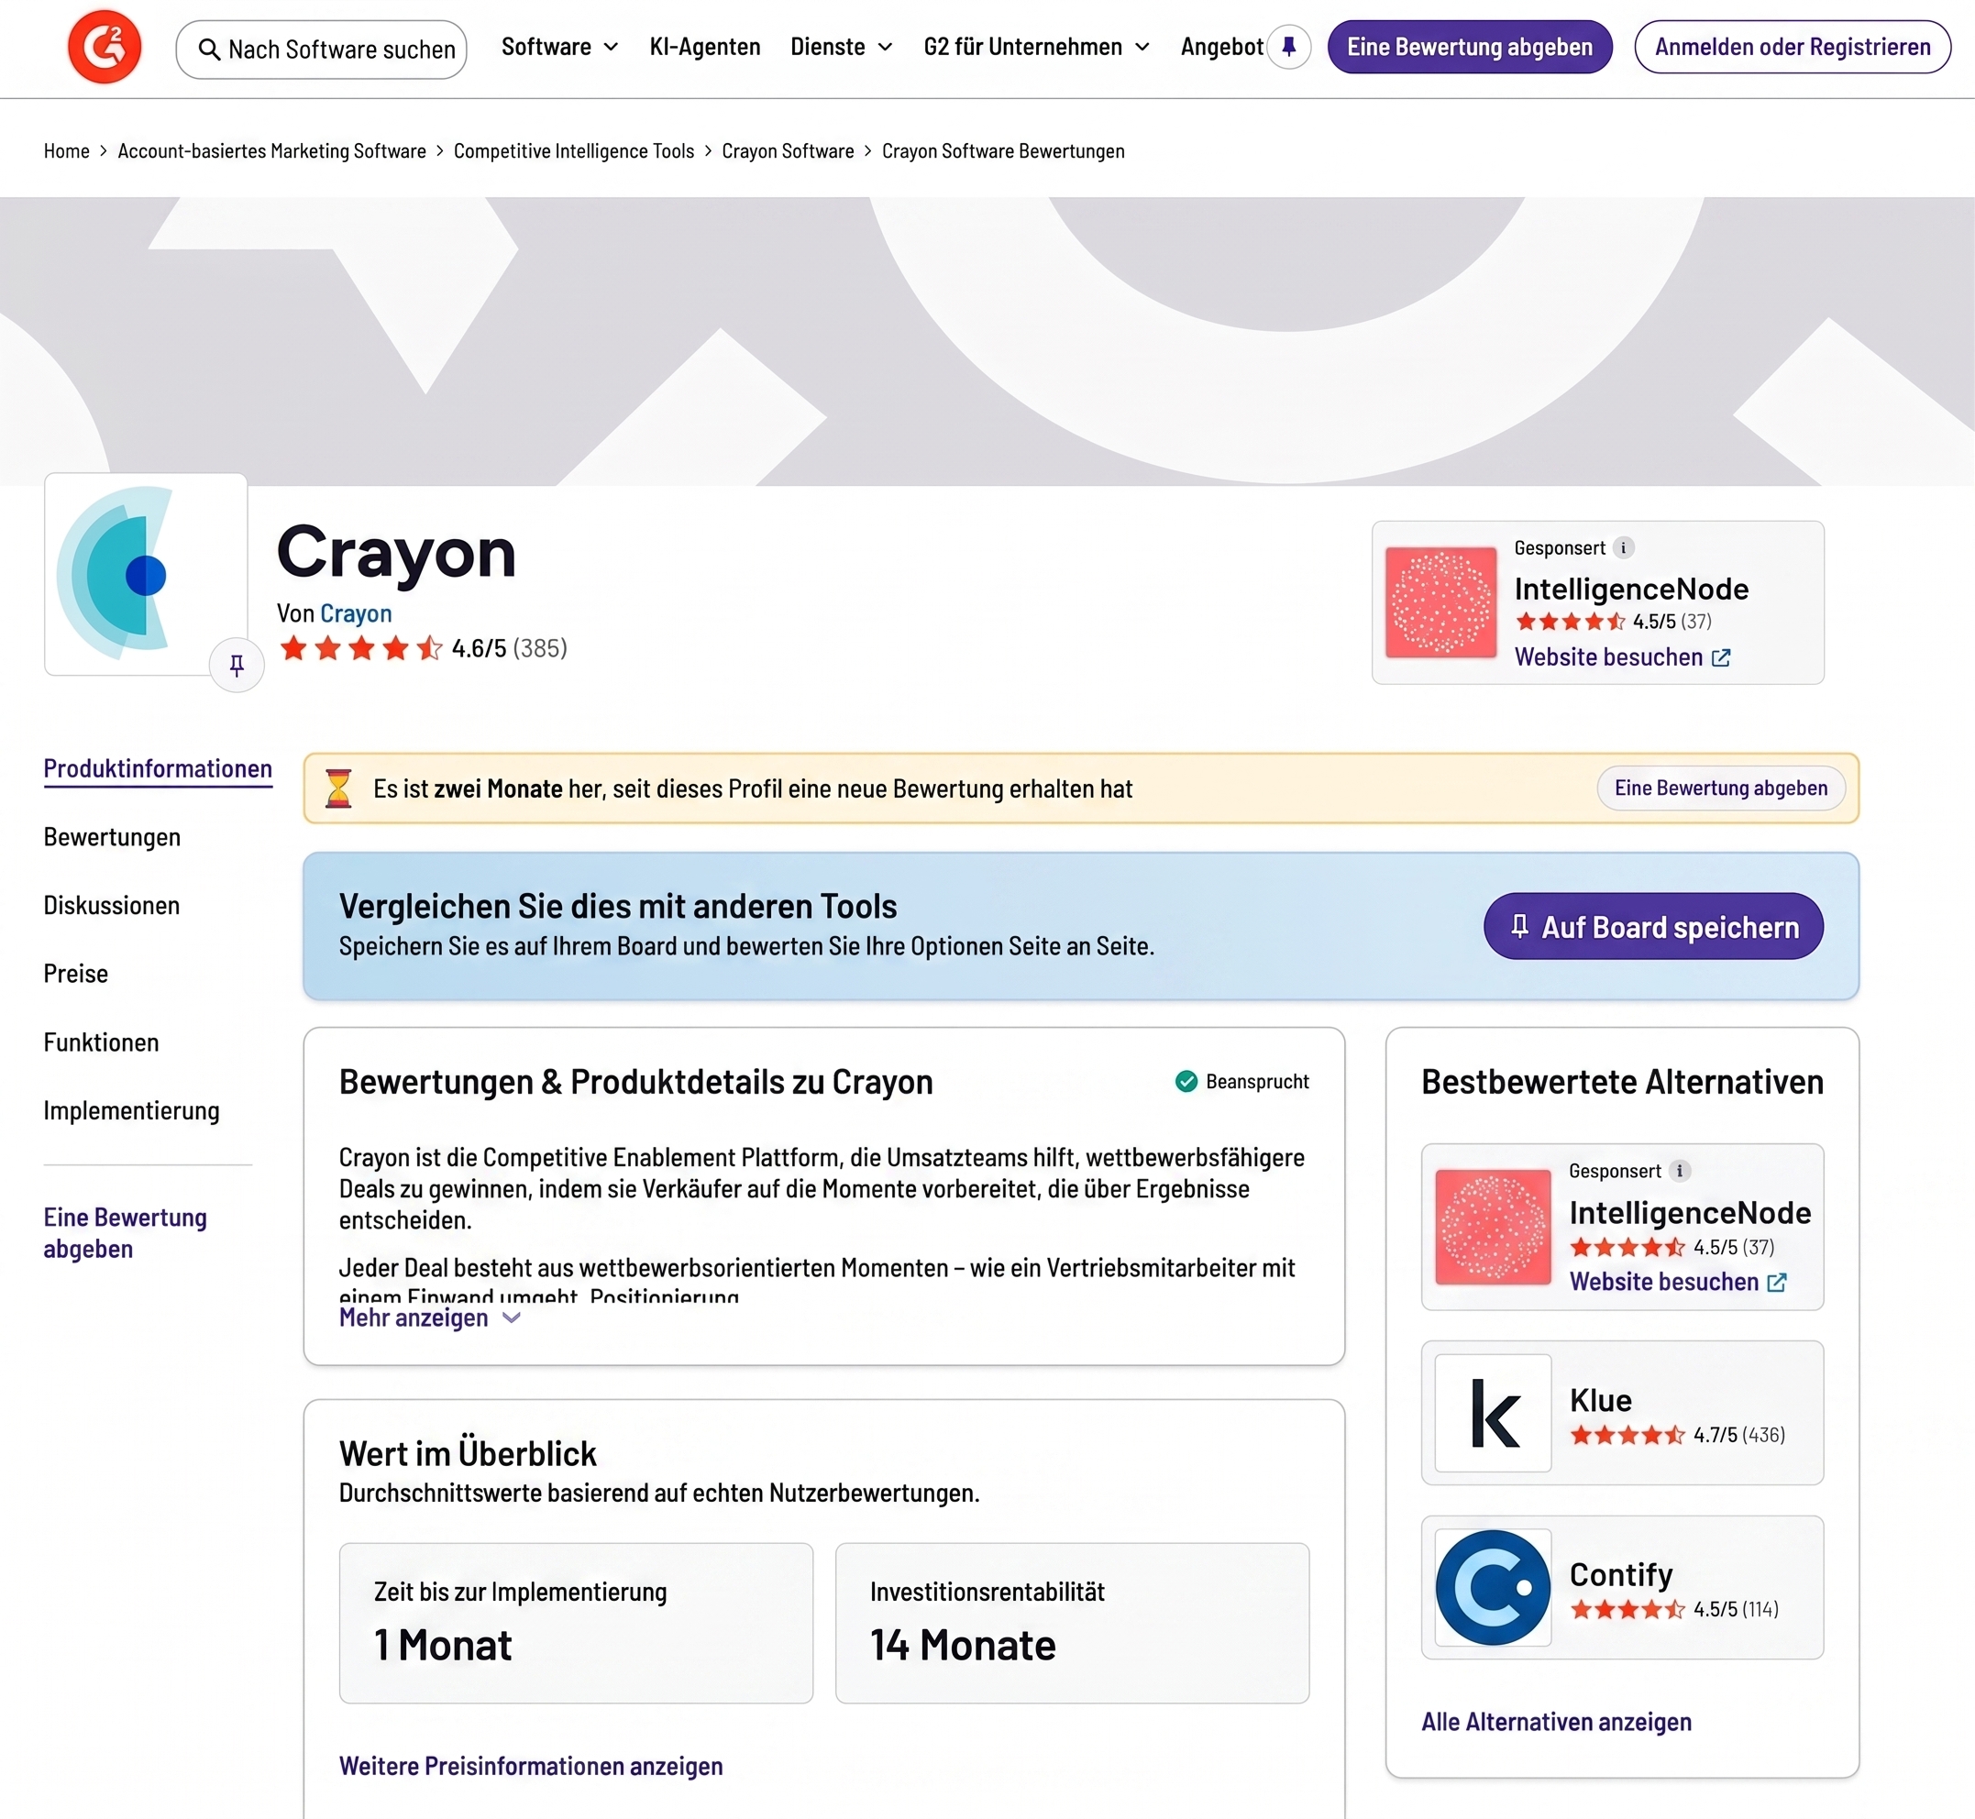
Task: Click Competitive Intelligence Tools breadcrumb
Action: click(x=574, y=150)
